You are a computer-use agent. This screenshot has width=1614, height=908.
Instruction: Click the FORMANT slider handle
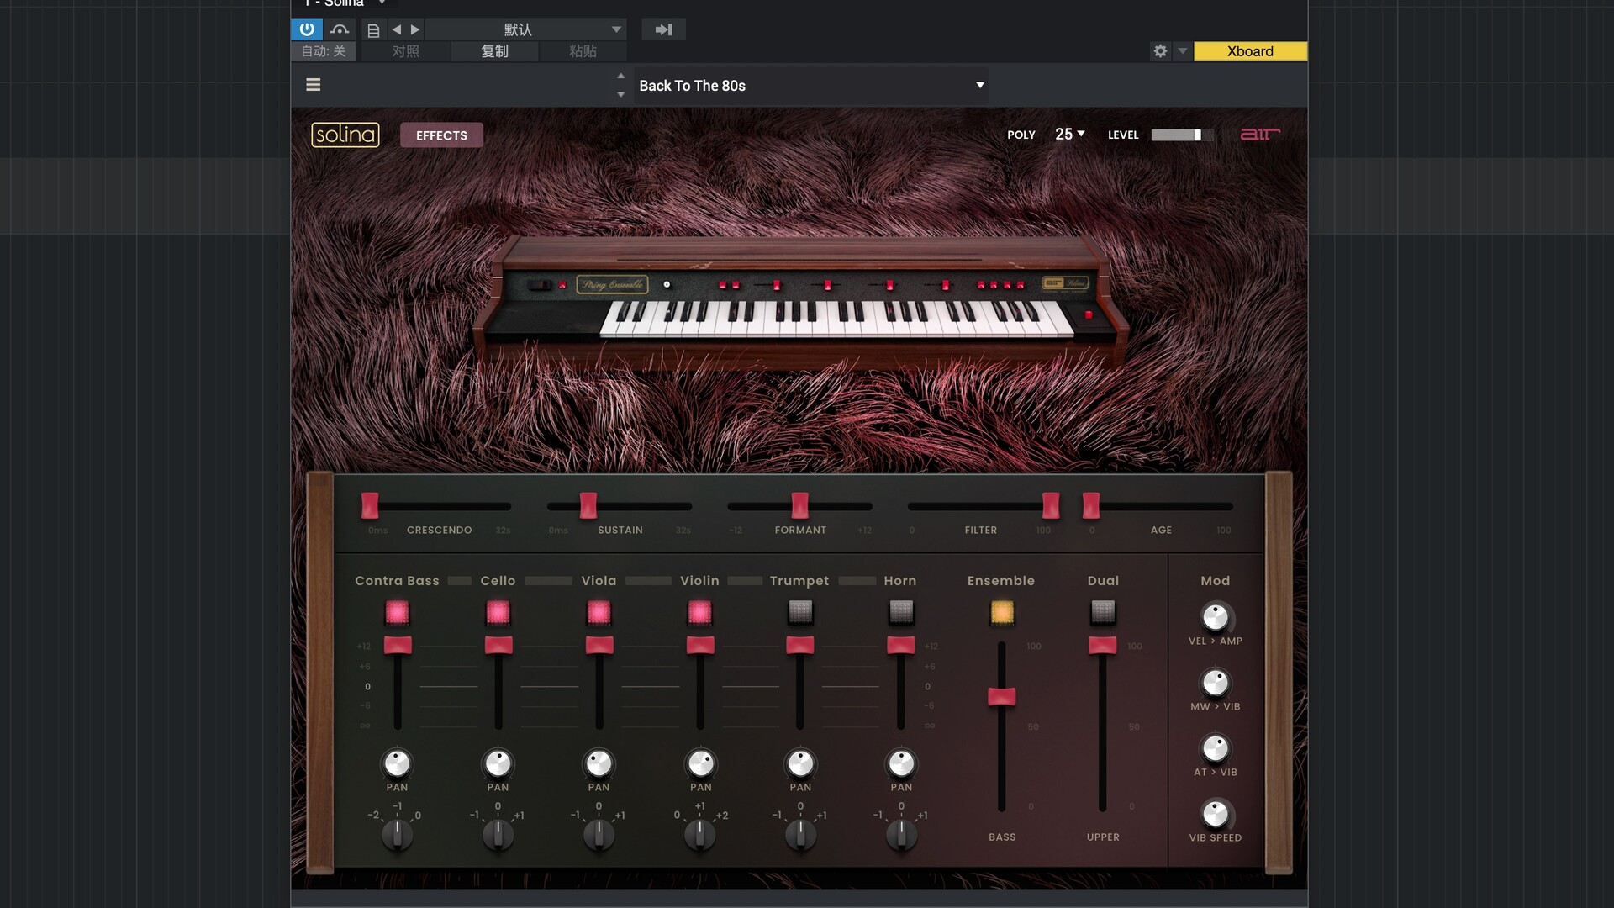(x=800, y=505)
